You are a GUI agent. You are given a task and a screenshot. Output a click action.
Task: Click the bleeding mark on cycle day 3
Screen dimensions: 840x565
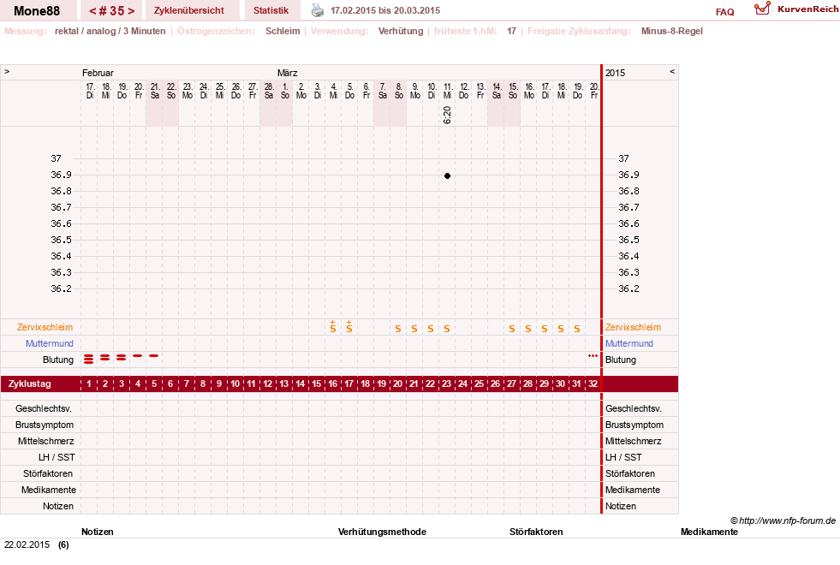(121, 357)
